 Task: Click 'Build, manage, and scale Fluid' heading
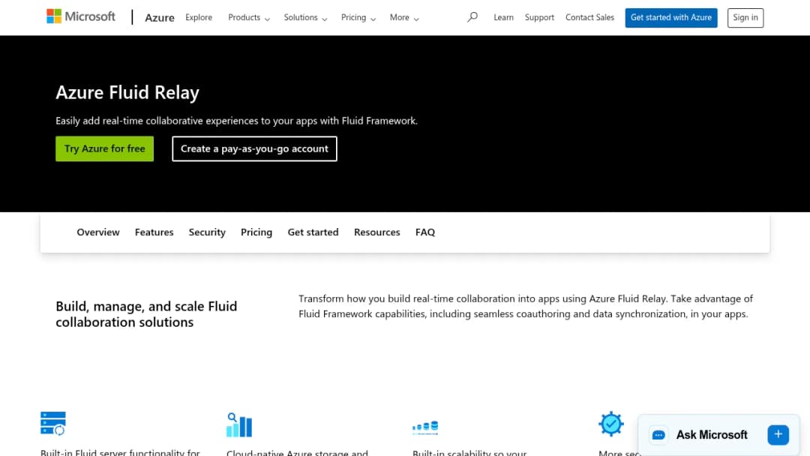click(147, 314)
